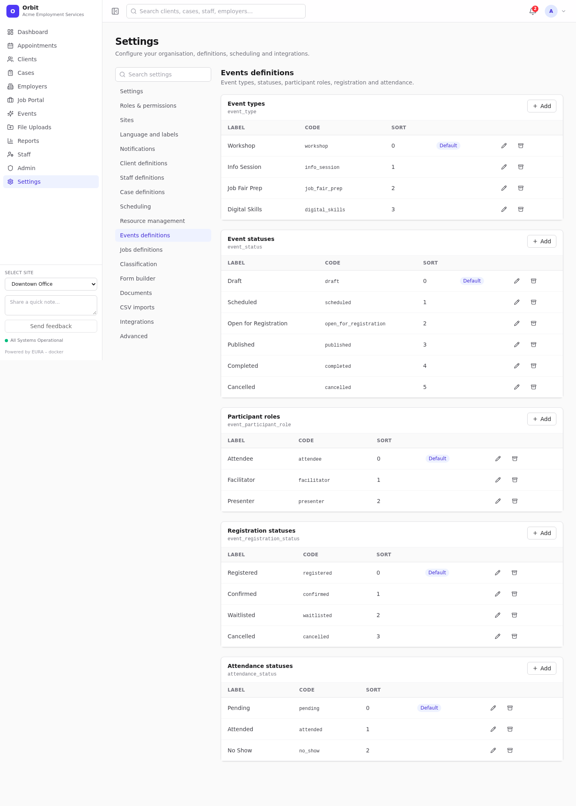The width and height of the screenshot is (576, 806).
Task: Open Reports from the sidebar
Action: 51,141
